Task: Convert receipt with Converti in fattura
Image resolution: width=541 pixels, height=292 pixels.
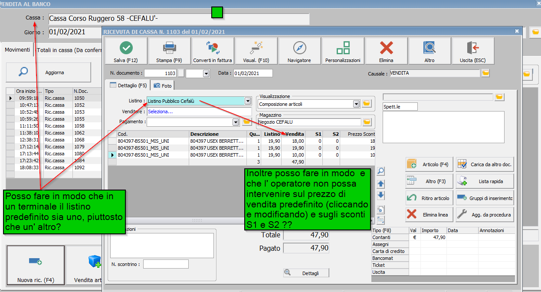Action: (213, 51)
